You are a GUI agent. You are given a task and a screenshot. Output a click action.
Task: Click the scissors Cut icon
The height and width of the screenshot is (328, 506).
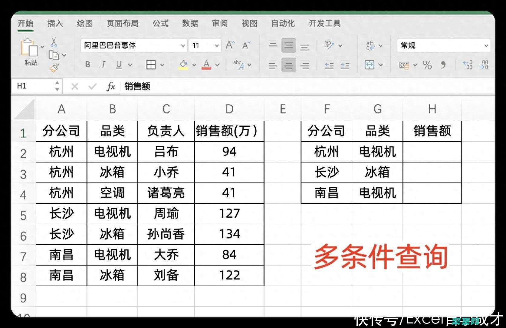click(x=53, y=43)
